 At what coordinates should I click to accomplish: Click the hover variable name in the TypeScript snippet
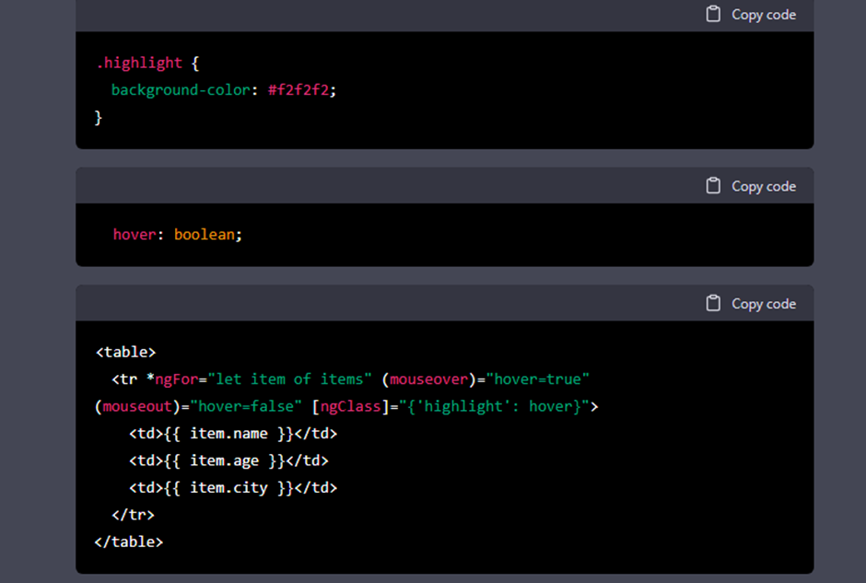point(134,235)
